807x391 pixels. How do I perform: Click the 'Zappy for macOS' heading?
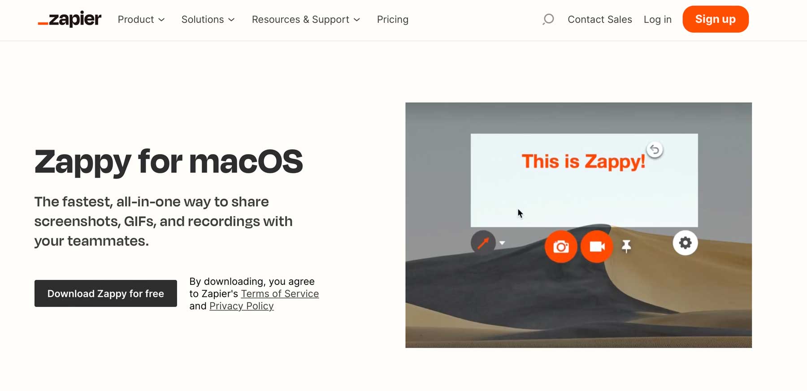(169, 162)
